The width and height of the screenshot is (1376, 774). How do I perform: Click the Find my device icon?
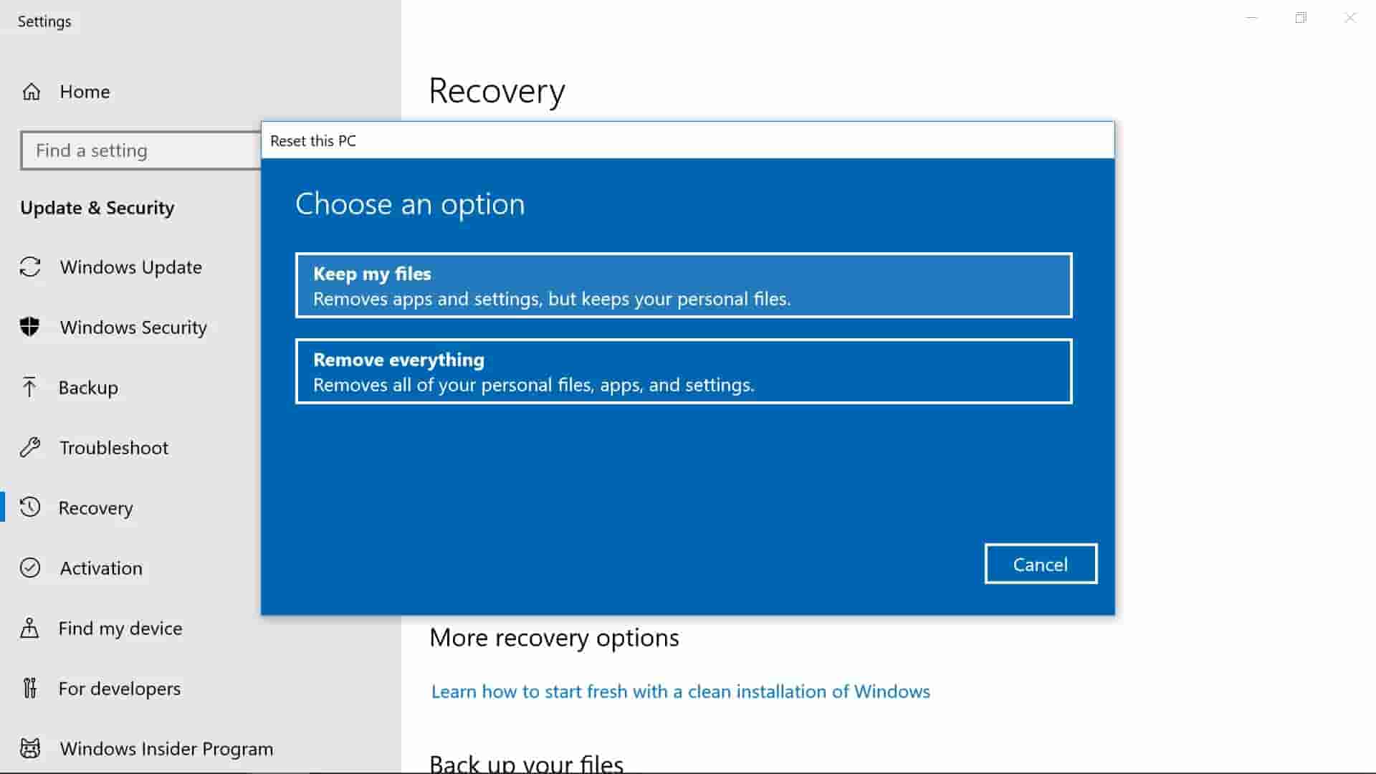tap(30, 628)
